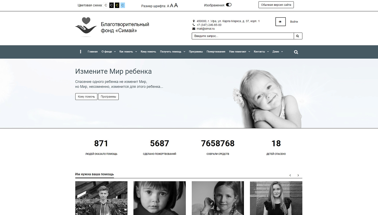Go to next slide in help carousel
The image size is (378, 215).
(x=298, y=175)
